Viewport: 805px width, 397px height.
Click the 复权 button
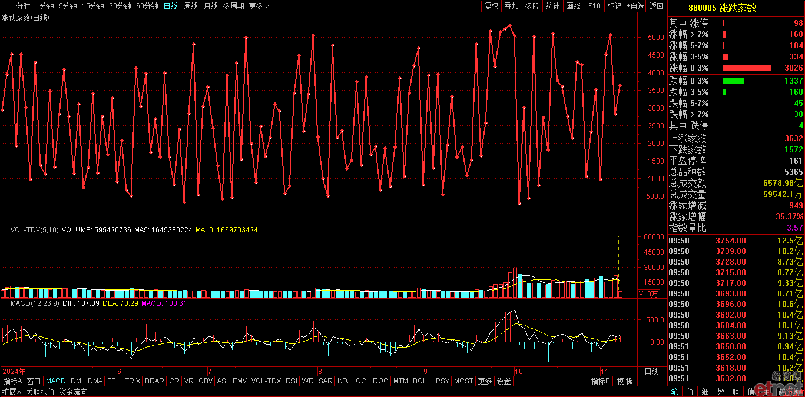(x=491, y=6)
